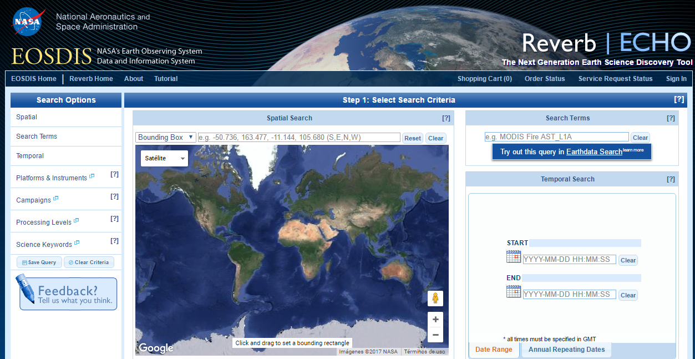695x359 pixels.
Task: Expand Processing Levels option
Action: click(x=47, y=222)
